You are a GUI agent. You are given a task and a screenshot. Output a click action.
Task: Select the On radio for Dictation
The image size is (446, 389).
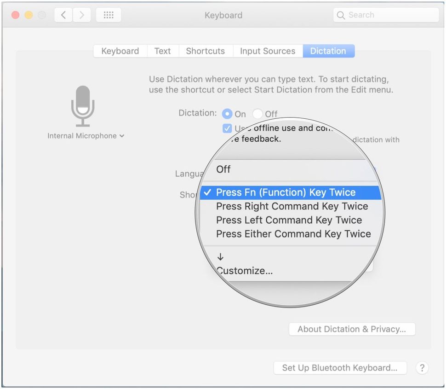point(227,114)
